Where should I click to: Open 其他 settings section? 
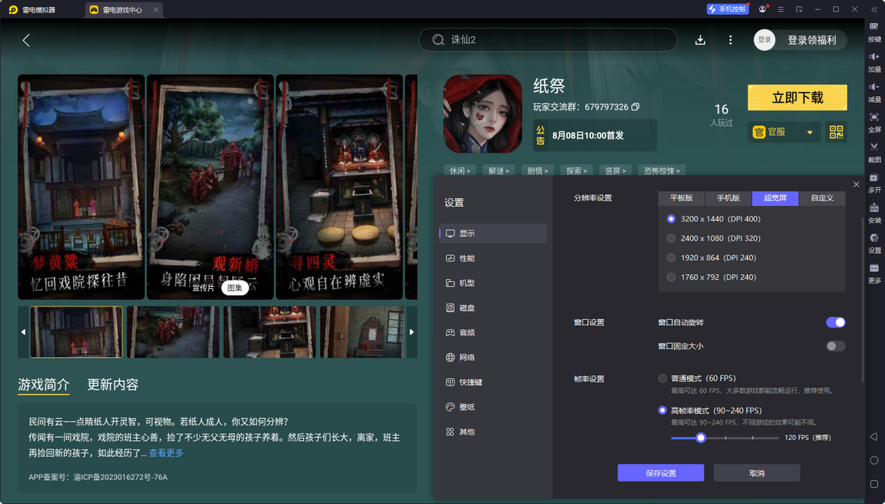(493, 432)
